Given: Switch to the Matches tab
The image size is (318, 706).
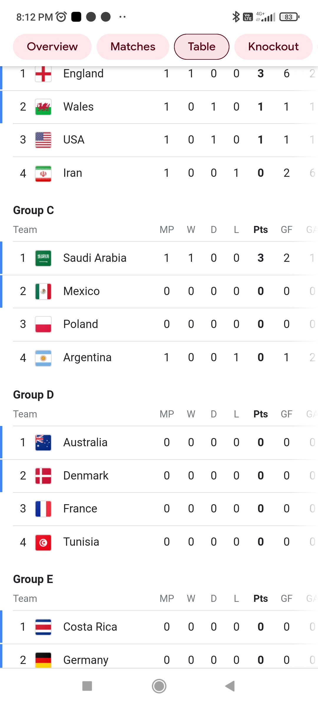Looking at the screenshot, I should coord(133,47).
